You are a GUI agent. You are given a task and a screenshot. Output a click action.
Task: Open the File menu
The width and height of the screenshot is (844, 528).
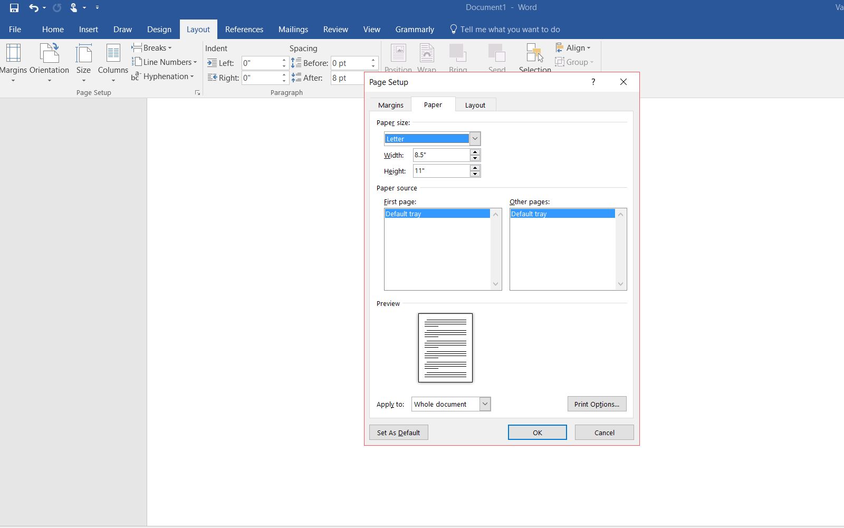tap(15, 30)
